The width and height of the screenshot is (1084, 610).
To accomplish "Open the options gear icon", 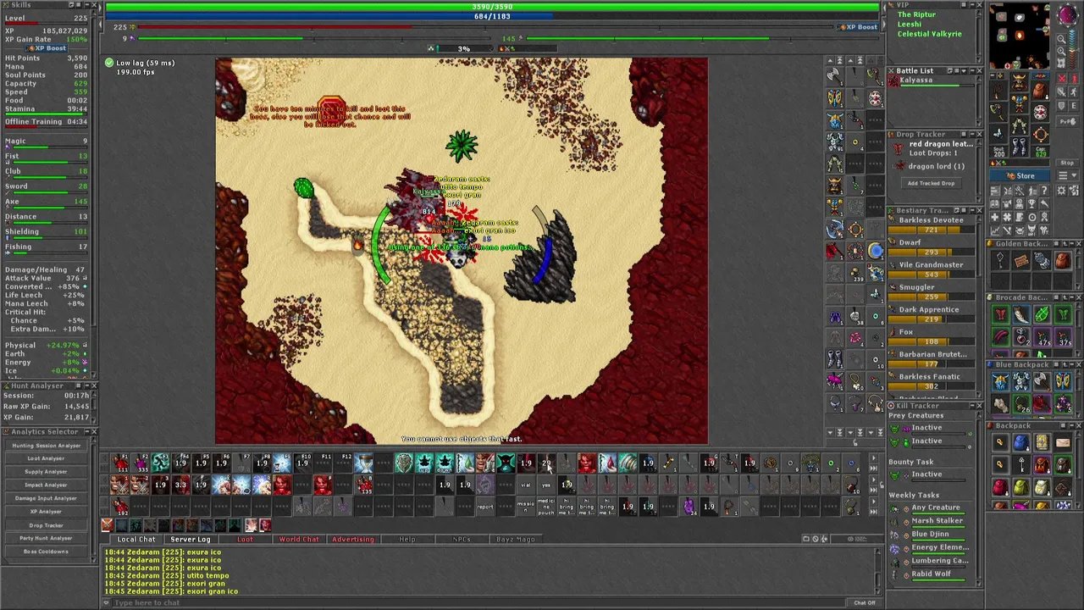I will coord(1060,190).
